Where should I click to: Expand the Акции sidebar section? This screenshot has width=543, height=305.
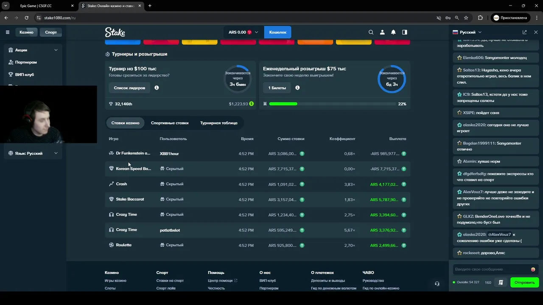[33, 50]
